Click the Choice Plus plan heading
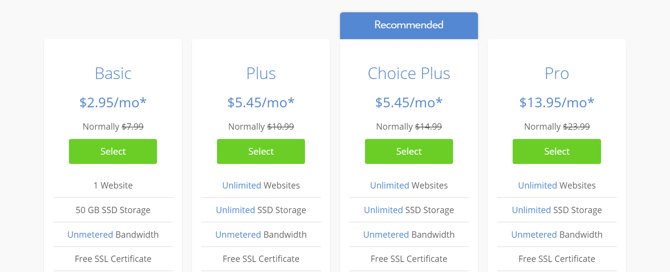This screenshot has width=670, height=272. click(409, 73)
